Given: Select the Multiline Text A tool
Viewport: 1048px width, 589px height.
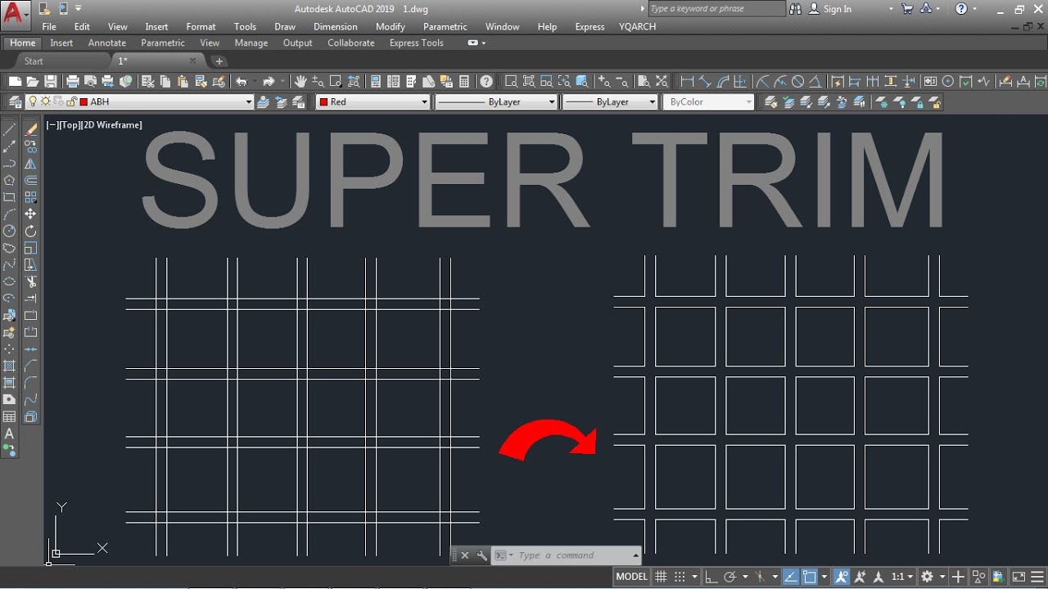Looking at the screenshot, I should (10, 434).
